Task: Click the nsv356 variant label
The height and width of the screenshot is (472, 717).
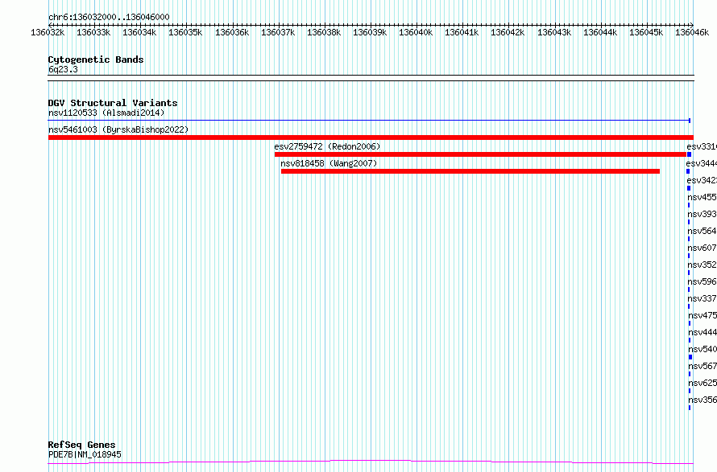Action: [x=702, y=400]
